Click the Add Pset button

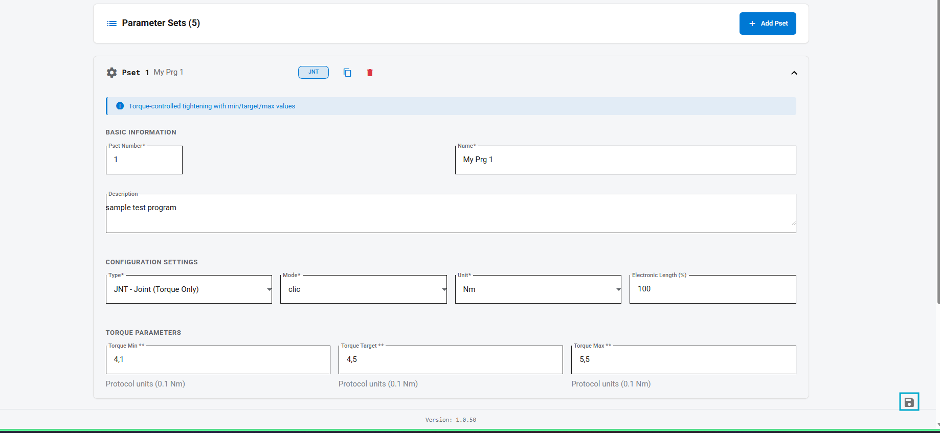[767, 24]
